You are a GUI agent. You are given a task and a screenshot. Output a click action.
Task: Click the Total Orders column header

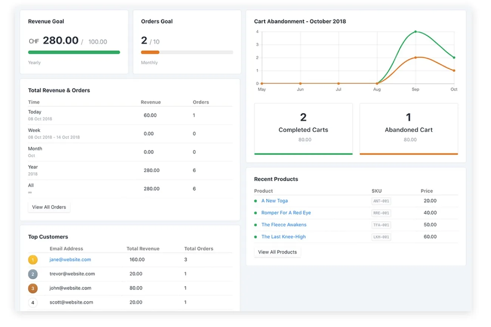coord(199,248)
